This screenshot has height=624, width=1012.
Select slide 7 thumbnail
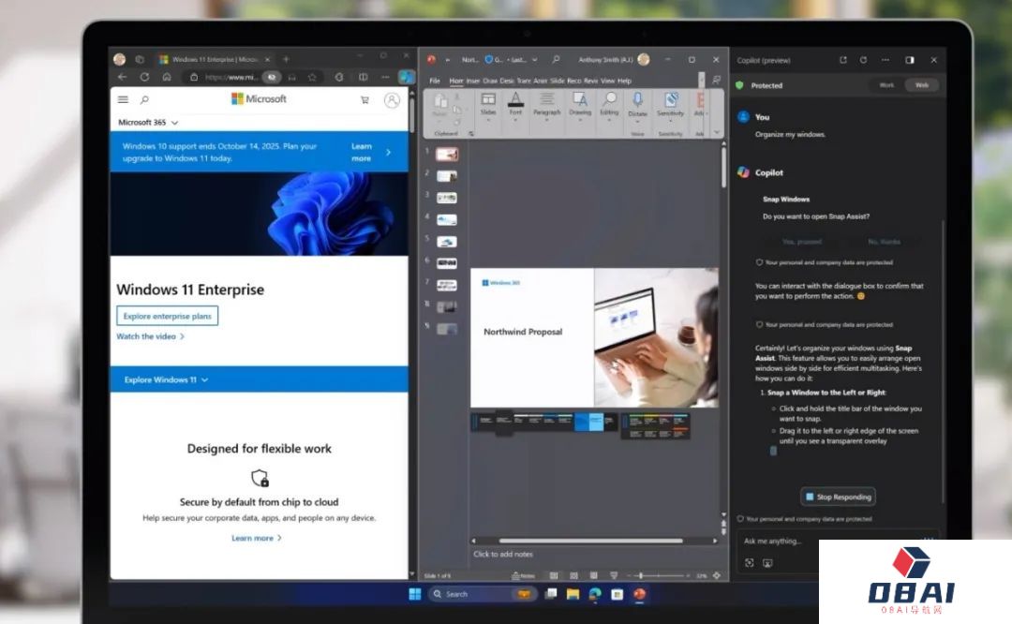(x=447, y=285)
